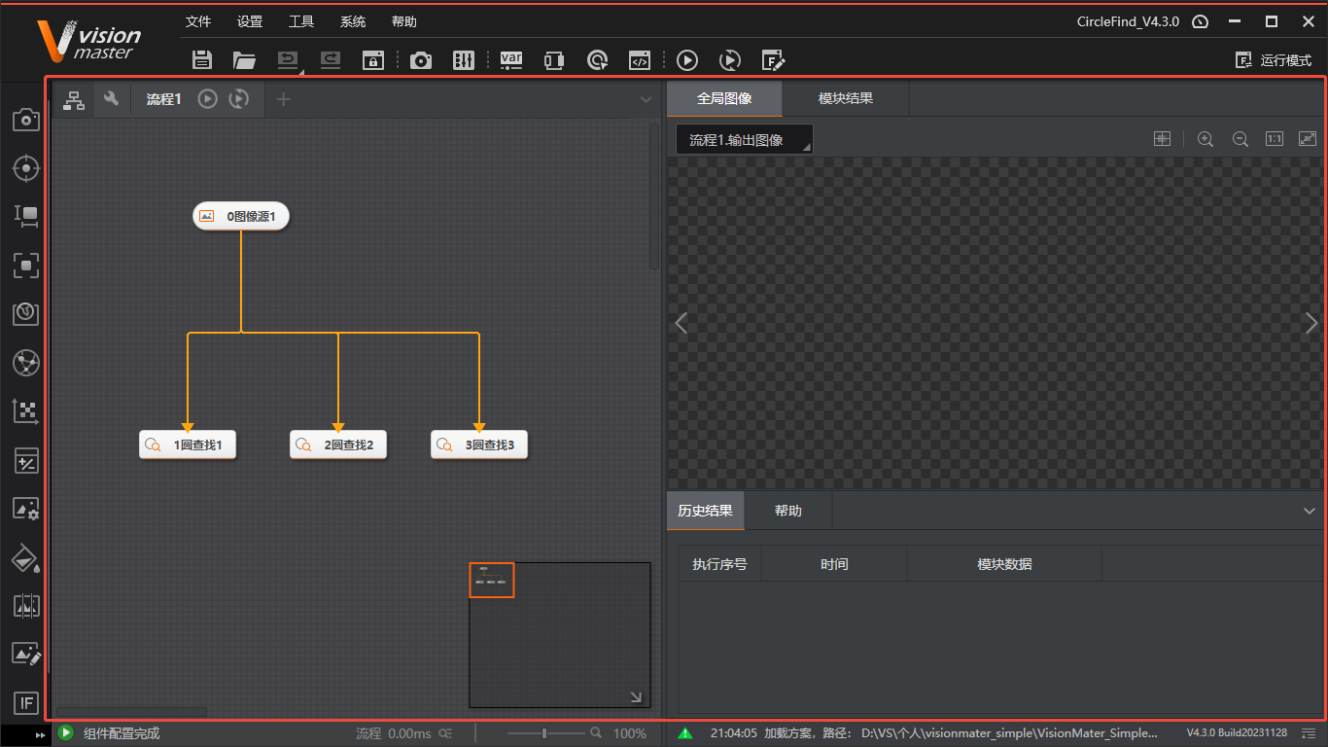1328x747 pixels.
Task: Open the controller sliders icon in the toolbar
Action: tap(464, 60)
